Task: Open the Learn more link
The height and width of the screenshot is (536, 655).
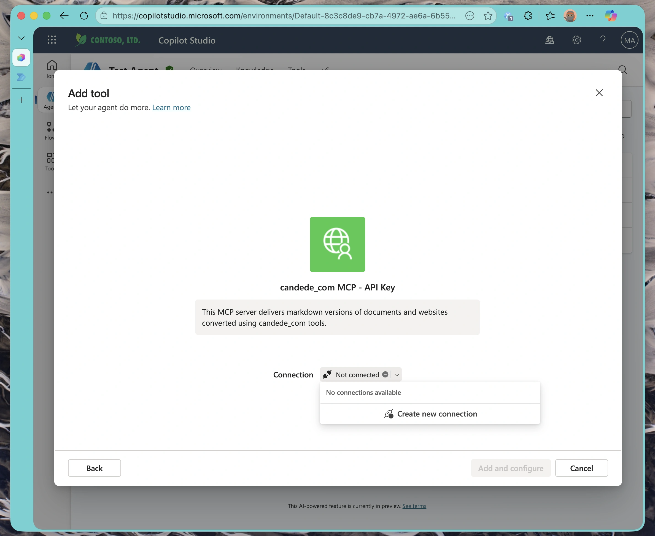Action: [x=171, y=107]
